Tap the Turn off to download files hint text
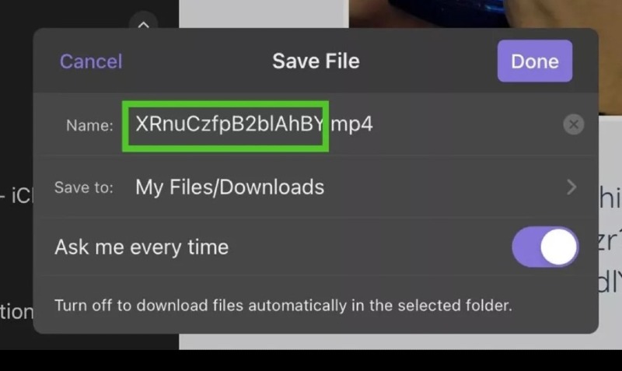 pyautogui.click(x=283, y=306)
